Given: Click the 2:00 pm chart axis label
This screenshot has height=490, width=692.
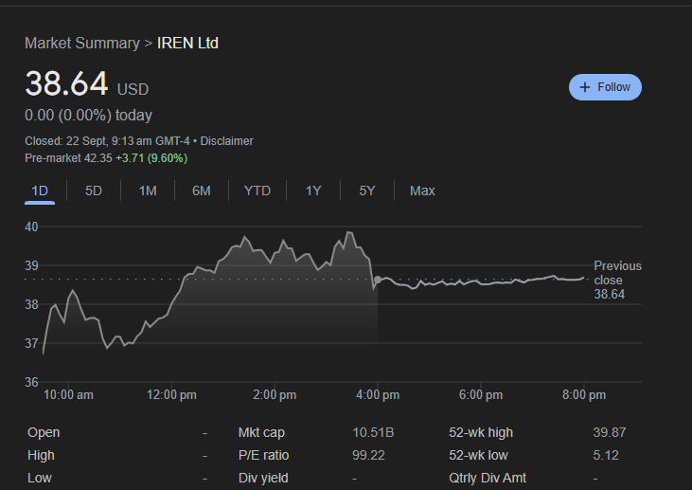Looking at the screenshot, I should click(275, 394).
